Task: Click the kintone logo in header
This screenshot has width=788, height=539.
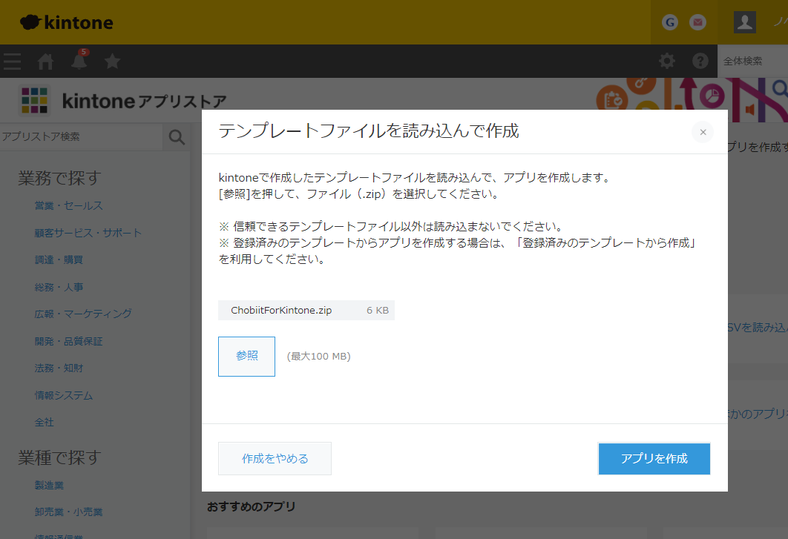Action: (x=67, y=22)
